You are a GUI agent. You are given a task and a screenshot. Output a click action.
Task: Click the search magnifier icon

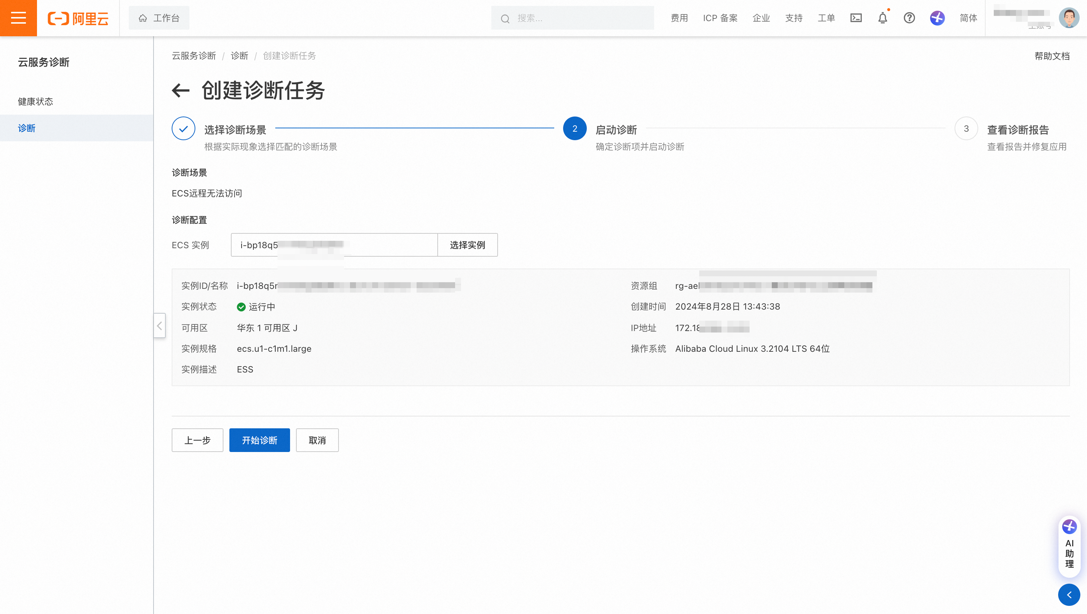(505, 18)
